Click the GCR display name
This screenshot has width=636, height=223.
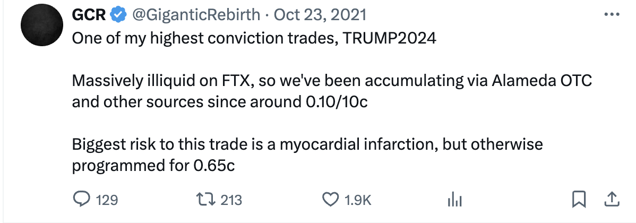tap(88, 15)
